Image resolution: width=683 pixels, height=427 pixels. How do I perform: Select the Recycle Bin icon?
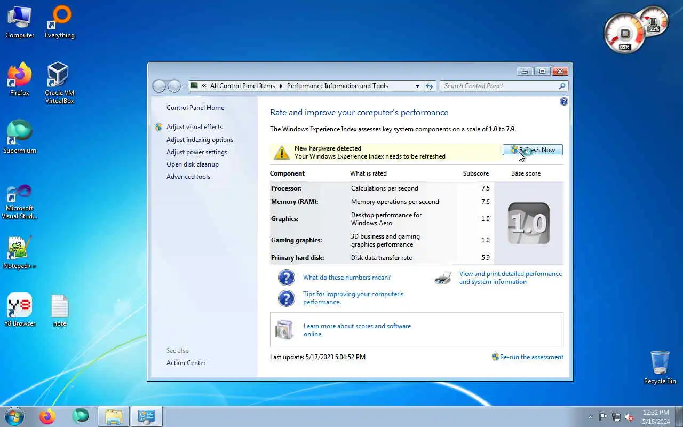[x=660, y=367]
